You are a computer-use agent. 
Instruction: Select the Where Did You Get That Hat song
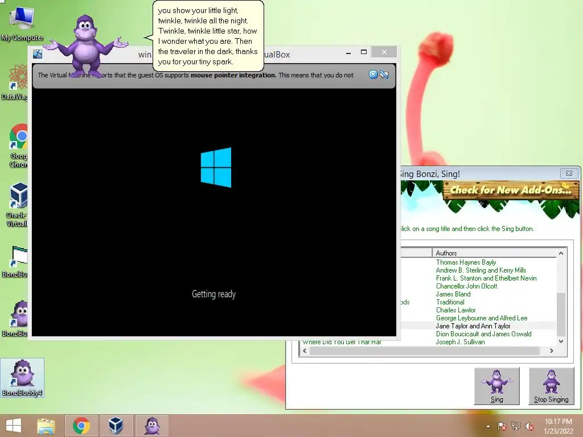point(342,342)
